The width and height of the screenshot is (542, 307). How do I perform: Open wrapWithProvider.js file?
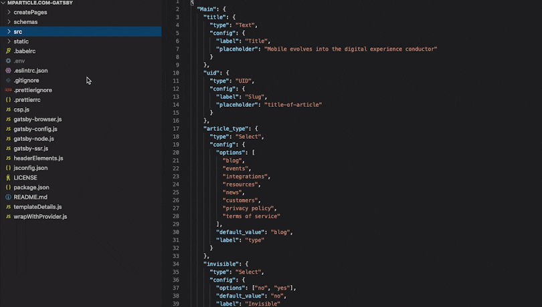pos(40,217)
